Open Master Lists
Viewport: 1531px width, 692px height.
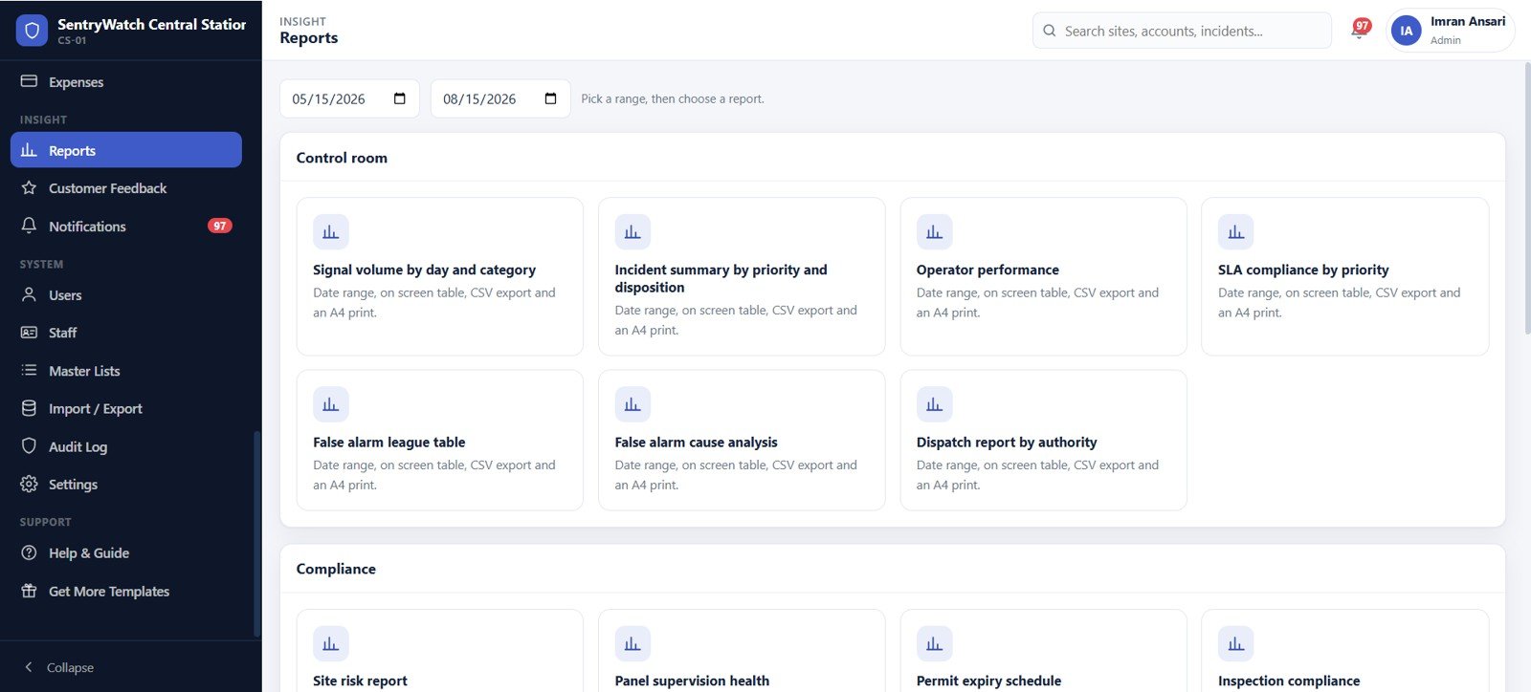click(126, 370)
